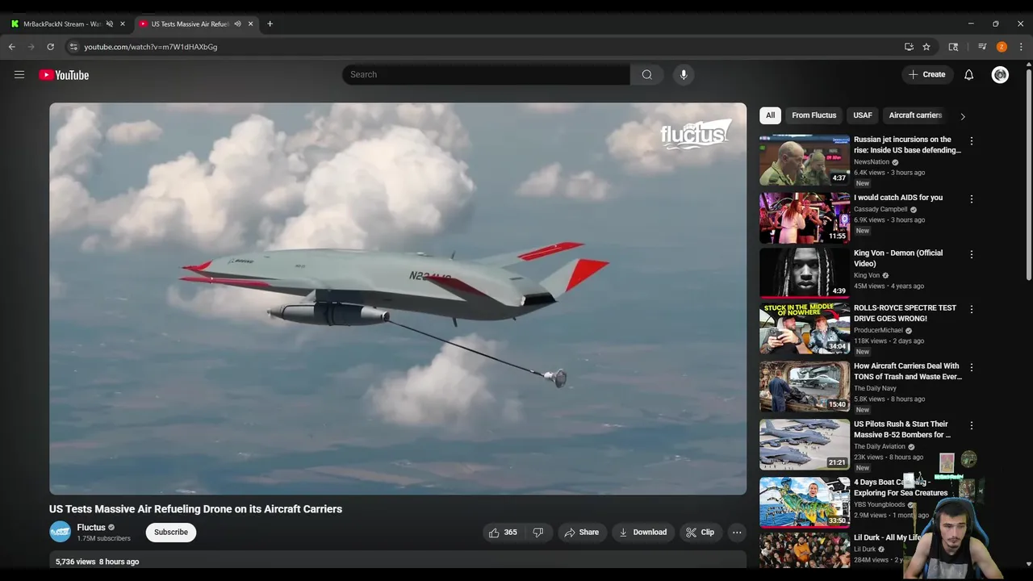Click the video title text
The image size is (1033, 581).
coord(195,509)
